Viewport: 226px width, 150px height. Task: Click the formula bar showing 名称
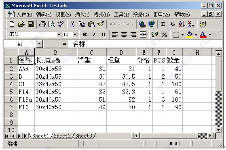pos(145,44)
